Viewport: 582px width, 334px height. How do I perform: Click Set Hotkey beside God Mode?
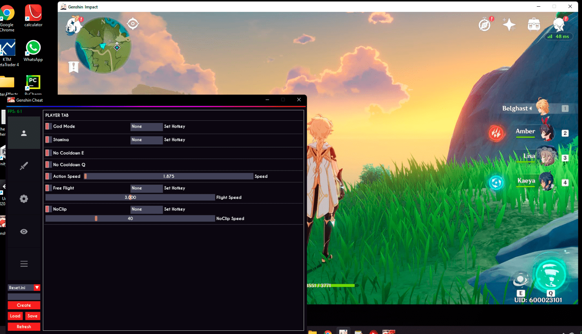pyautogui.click(x=175, y=126)
